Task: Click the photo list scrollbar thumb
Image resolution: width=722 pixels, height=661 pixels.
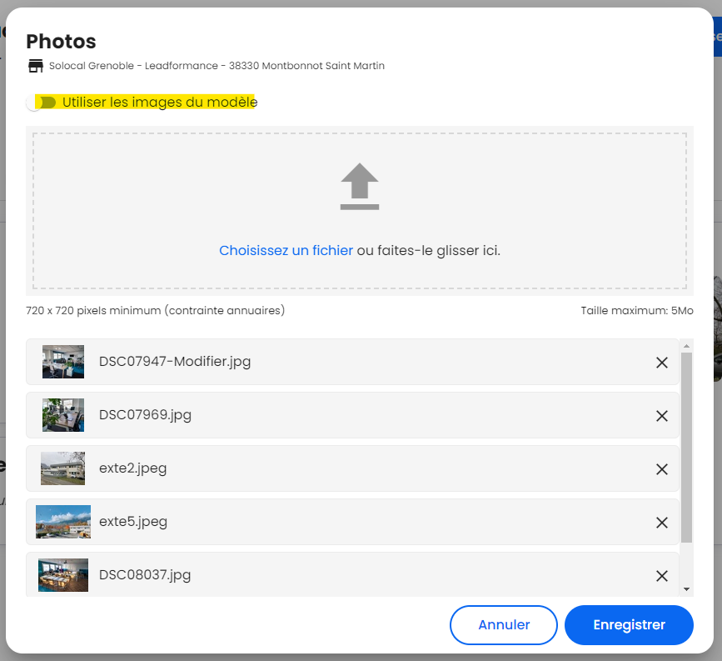Action: (x=686, y=448)
